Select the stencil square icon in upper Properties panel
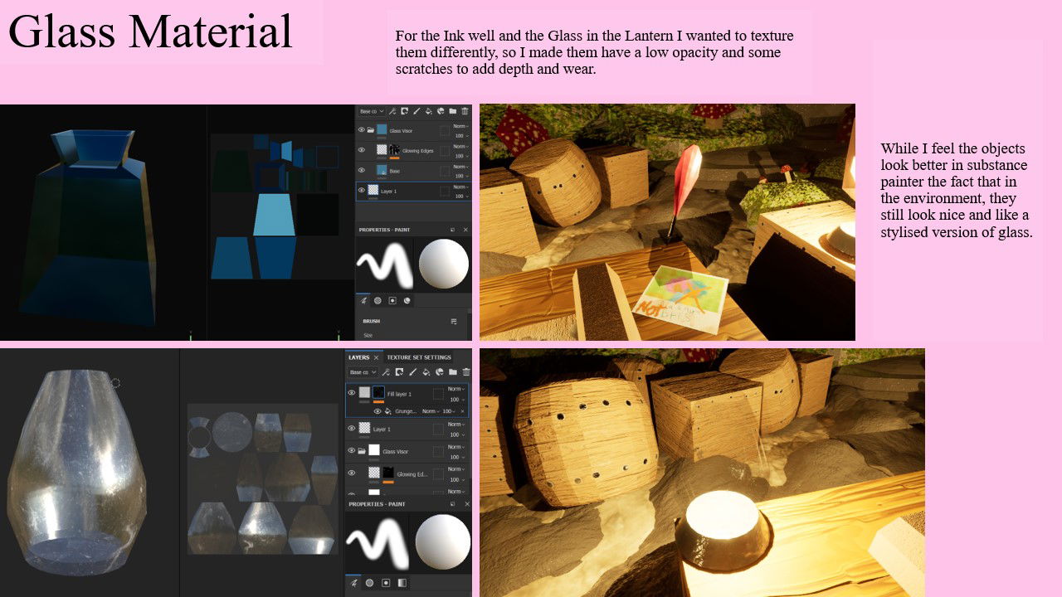Screen dimensions: 1062x597 coord(392,301)
